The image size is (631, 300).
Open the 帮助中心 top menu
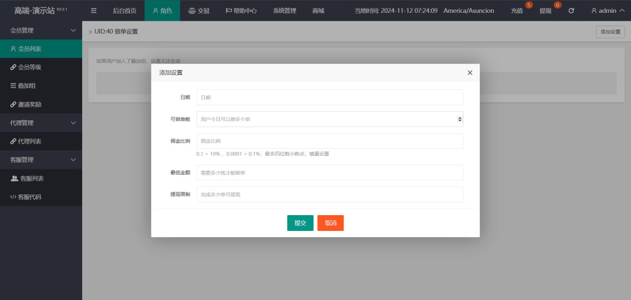pos(241,10)
